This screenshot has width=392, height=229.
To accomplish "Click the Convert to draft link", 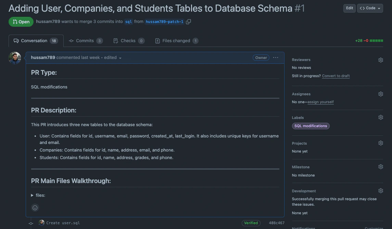I will pos(336,76).
